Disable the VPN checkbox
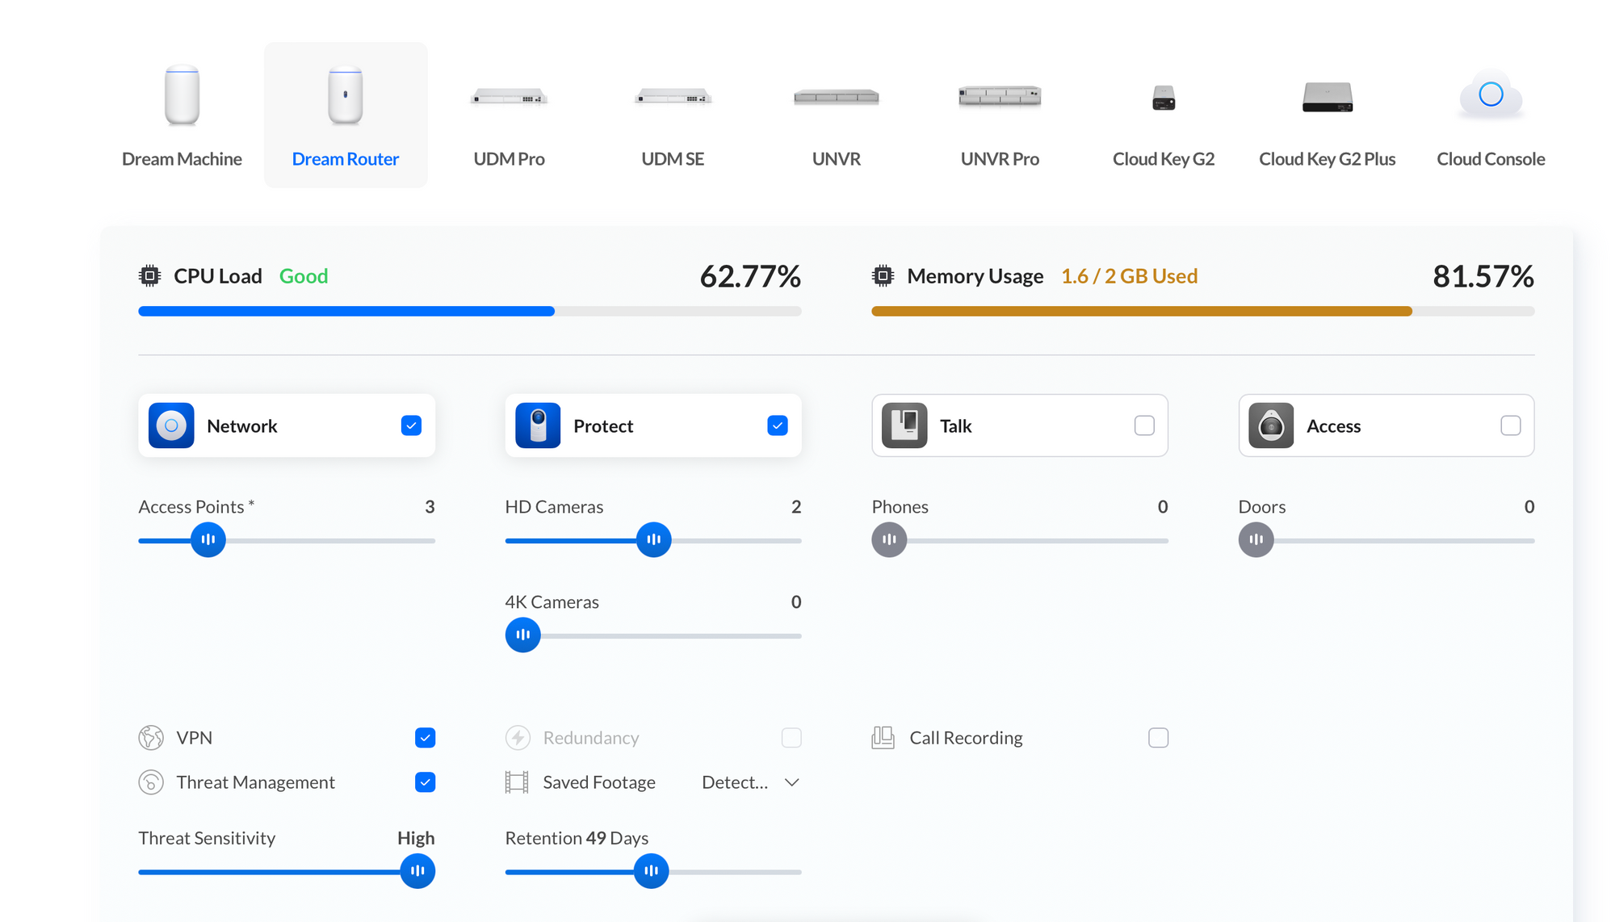This screenshot has height=922, width=1615. point(425,738)
